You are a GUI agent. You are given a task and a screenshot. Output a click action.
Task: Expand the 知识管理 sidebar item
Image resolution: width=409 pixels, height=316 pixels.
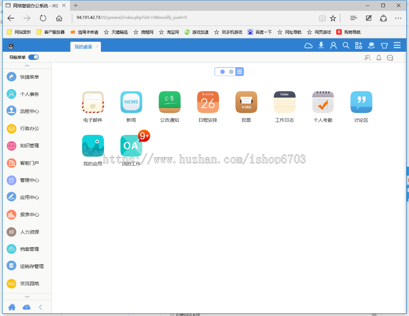pos(27,146)
